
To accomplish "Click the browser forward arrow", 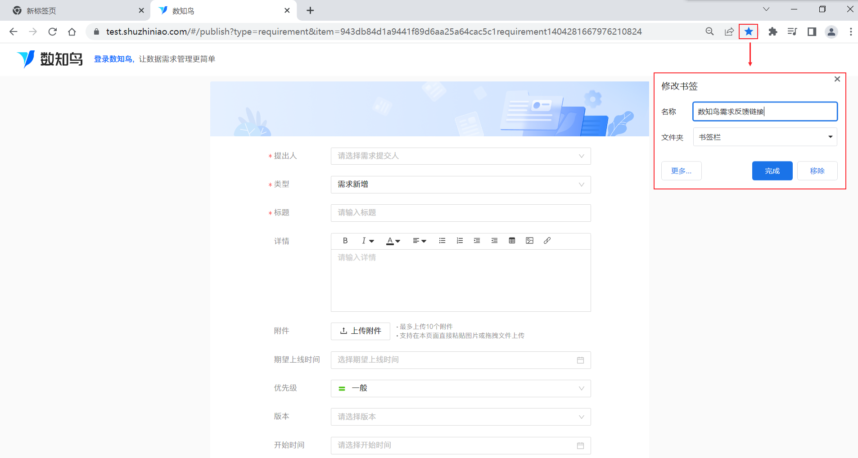I will [33, 31].
